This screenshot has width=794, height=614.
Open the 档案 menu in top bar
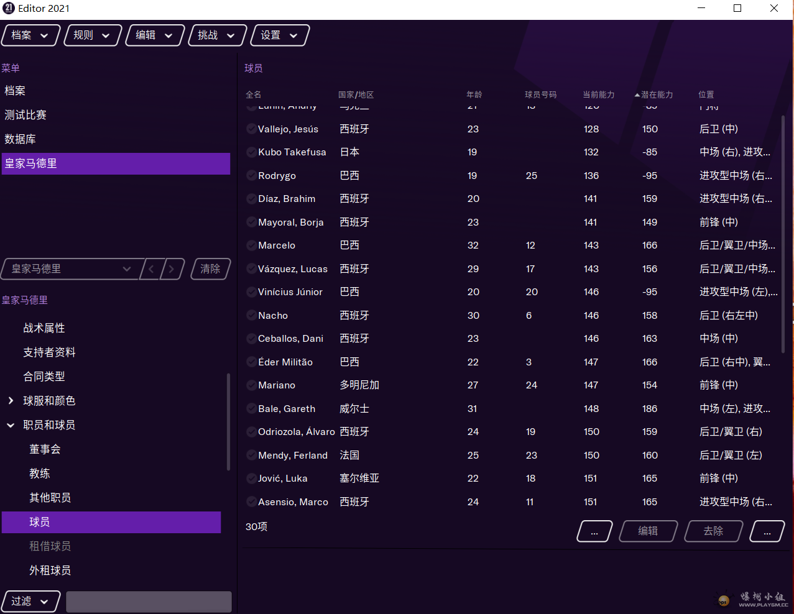(x=30, y=35)
